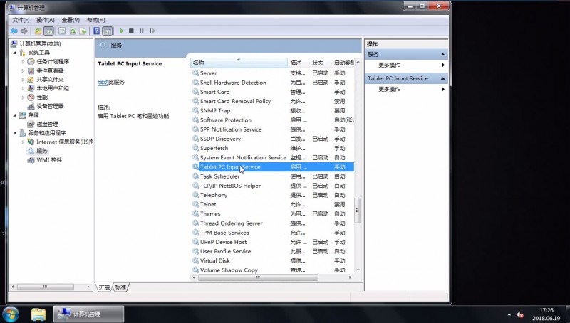
Task: Expand the 共享文件夹 tree node
Action: 23,80
